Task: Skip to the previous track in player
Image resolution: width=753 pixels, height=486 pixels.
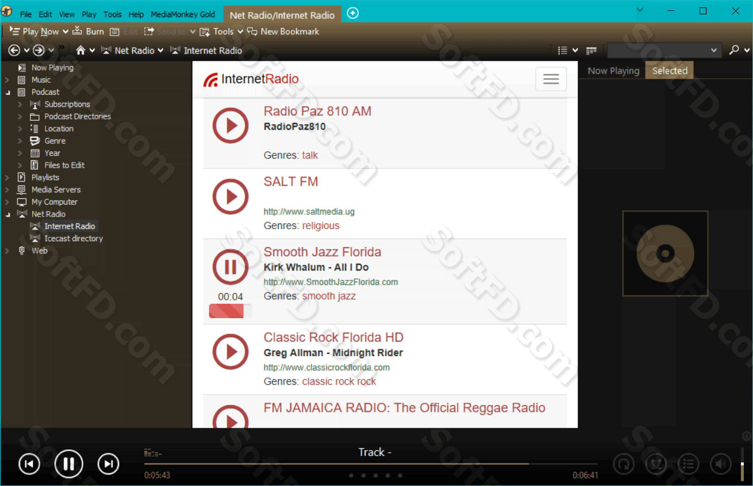Action: (29, 464)
